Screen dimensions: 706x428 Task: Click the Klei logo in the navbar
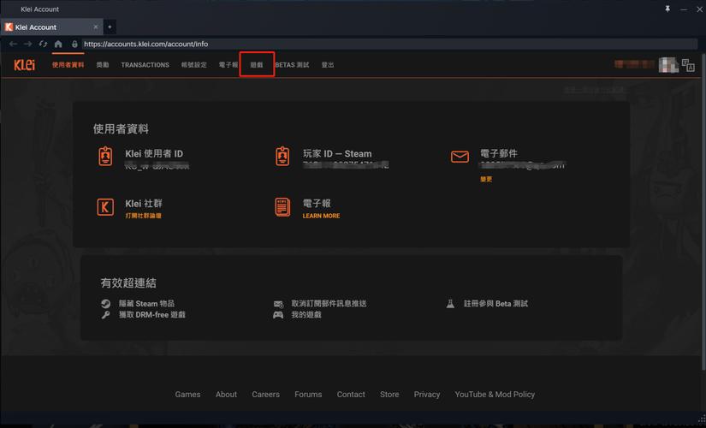(x=24, y=65)
